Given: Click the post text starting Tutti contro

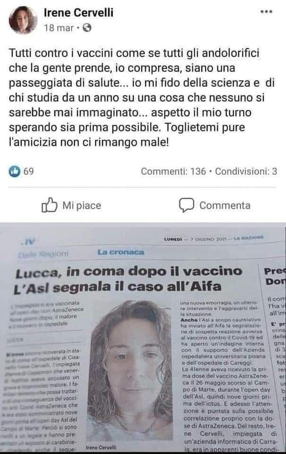Looking at the screenshot, I should [142, 97].
